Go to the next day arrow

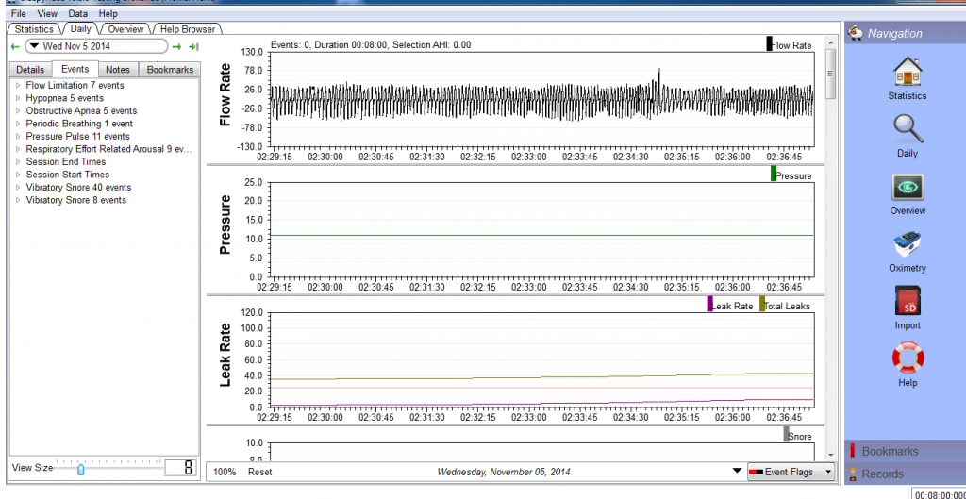pyautogui.click(x=176, y=46)
